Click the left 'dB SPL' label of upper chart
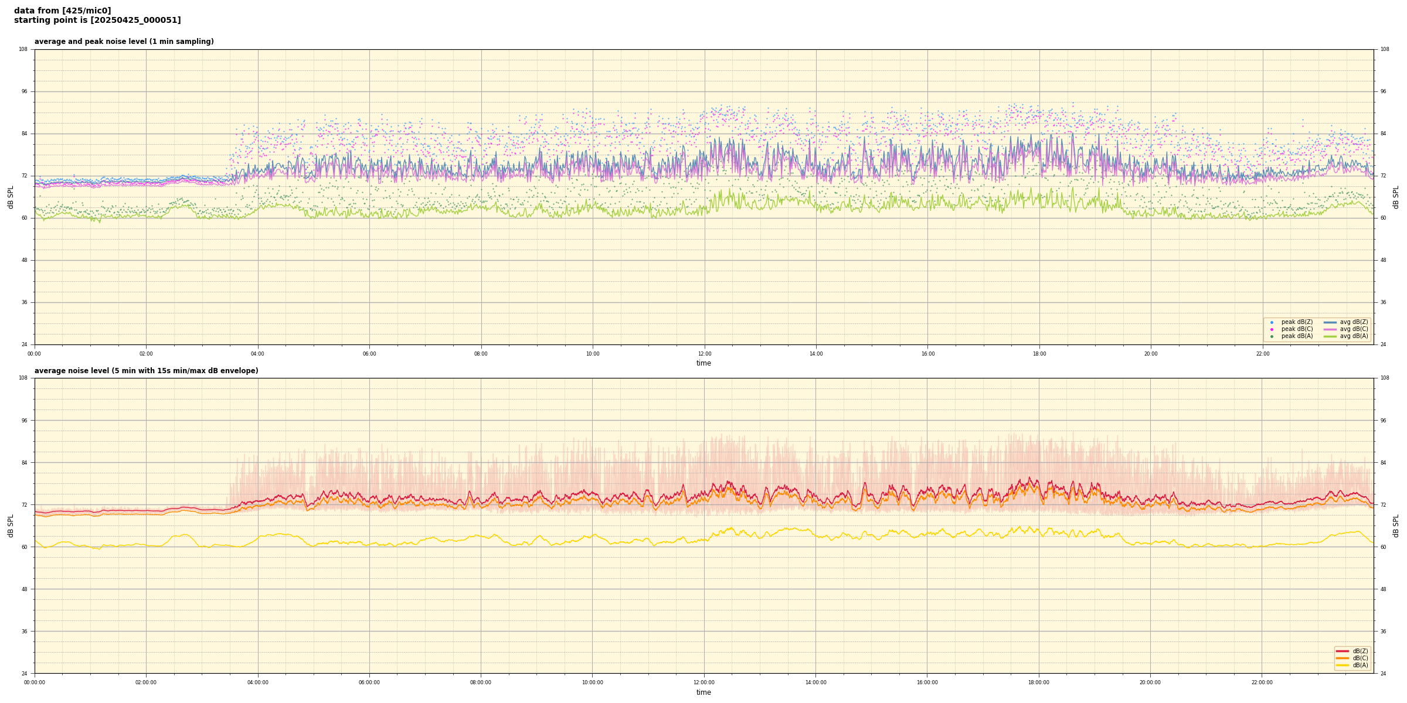Image resolution: width=1407 pixels, height=703 pixels. coord(11,197)
